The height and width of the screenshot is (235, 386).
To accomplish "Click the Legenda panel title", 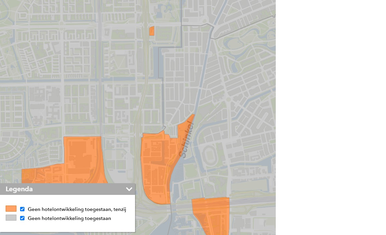I will click(19, 189).
